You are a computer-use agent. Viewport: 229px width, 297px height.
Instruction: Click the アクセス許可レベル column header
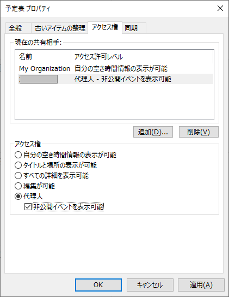pyautogui.click(x=142, y=57)
